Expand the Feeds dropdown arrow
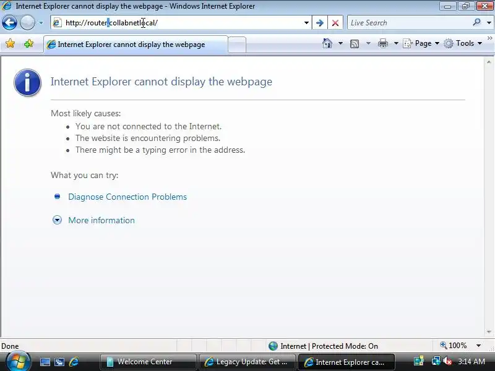Screen dimensions: 495x371 pos(368,43)
